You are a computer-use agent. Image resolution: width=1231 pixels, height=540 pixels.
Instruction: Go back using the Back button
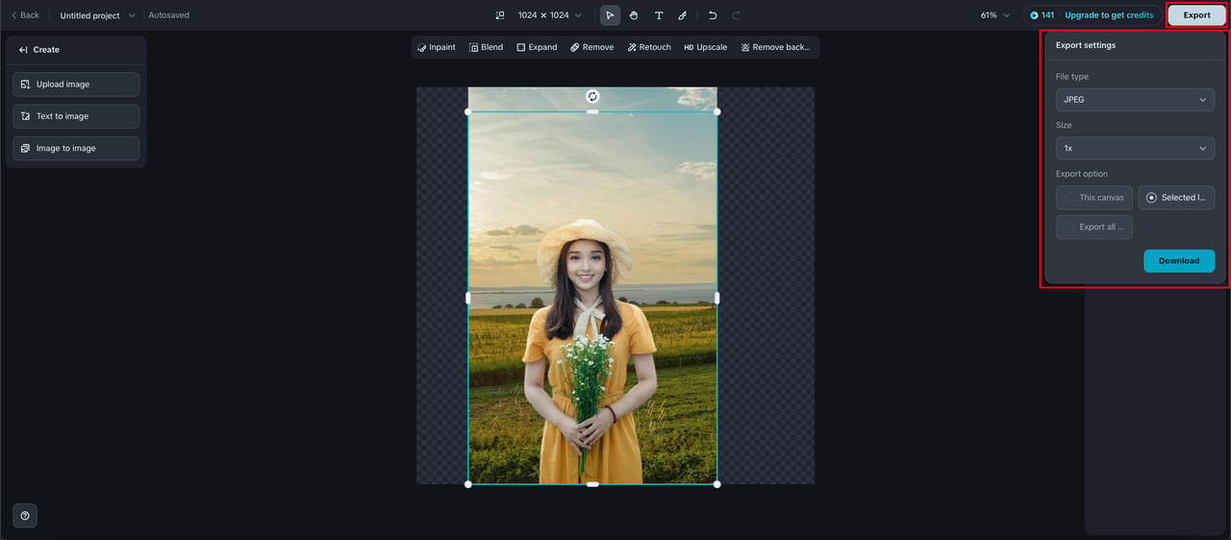(x=25, y=15)
